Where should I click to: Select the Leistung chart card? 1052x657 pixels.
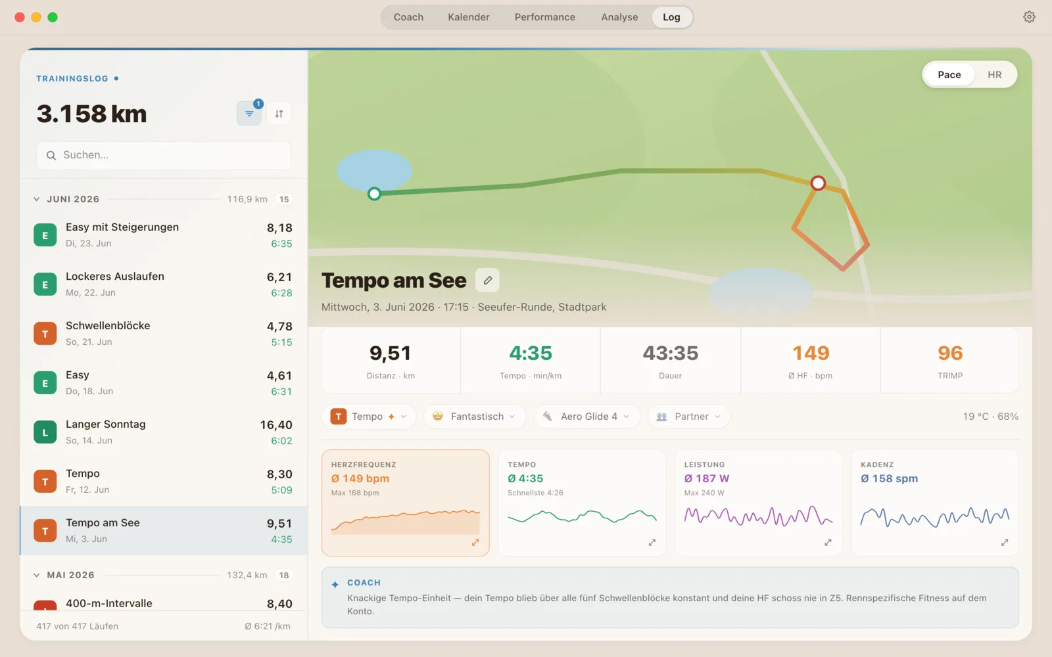pyautogui.click(x=758, y=503)
